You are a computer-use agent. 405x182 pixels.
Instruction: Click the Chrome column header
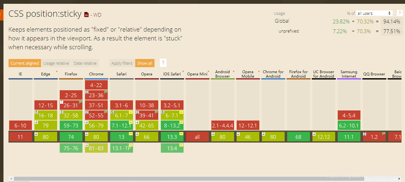point(96,74)
